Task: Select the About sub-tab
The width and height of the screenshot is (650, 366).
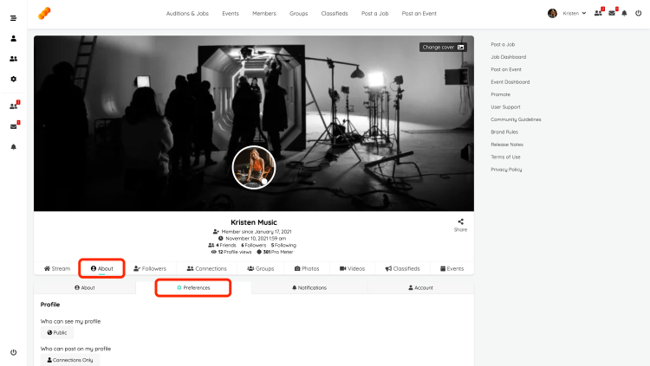Action: [x=85, y=288]
